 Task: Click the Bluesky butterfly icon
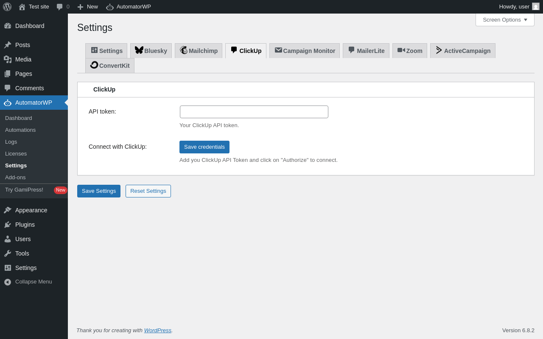139,50
